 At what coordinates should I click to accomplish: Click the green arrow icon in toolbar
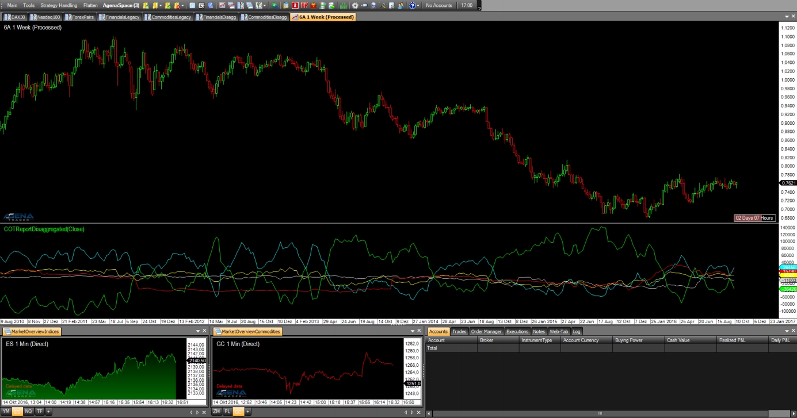point(274,5)
